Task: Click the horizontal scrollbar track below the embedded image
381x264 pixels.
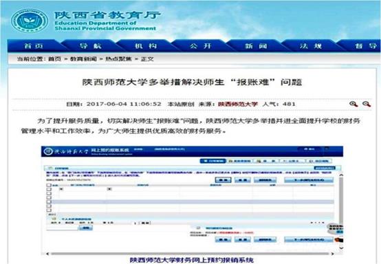Action: [x=190, y=254]
